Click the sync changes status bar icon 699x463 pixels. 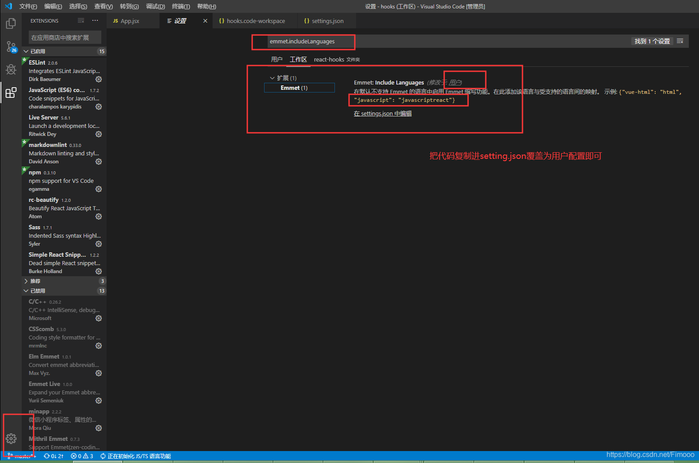tap(54, 456)
